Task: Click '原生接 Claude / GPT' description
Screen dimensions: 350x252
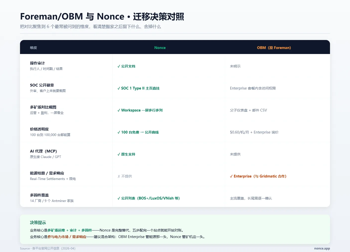Action: click(45, 157)
